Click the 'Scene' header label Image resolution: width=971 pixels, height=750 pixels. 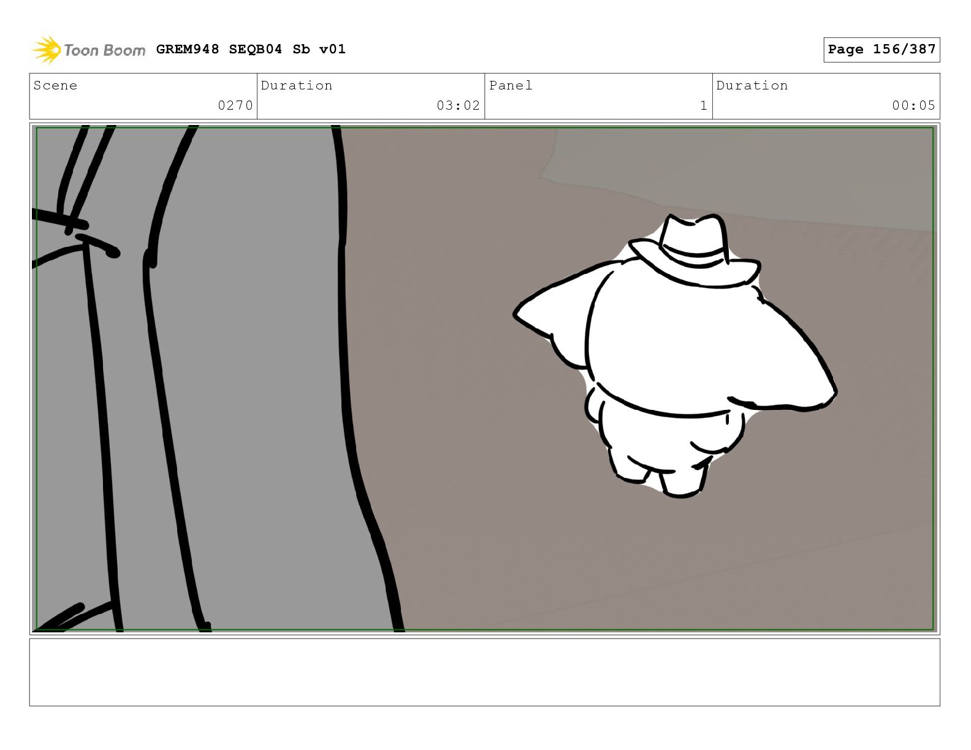(55, 85)
